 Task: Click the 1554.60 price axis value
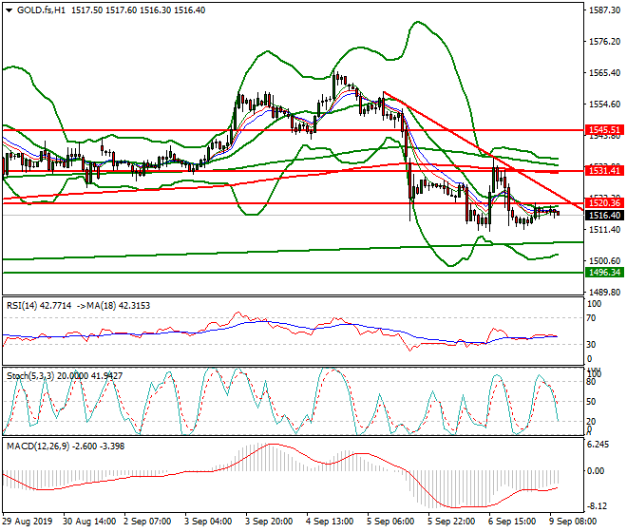click(x=604, y=104)
